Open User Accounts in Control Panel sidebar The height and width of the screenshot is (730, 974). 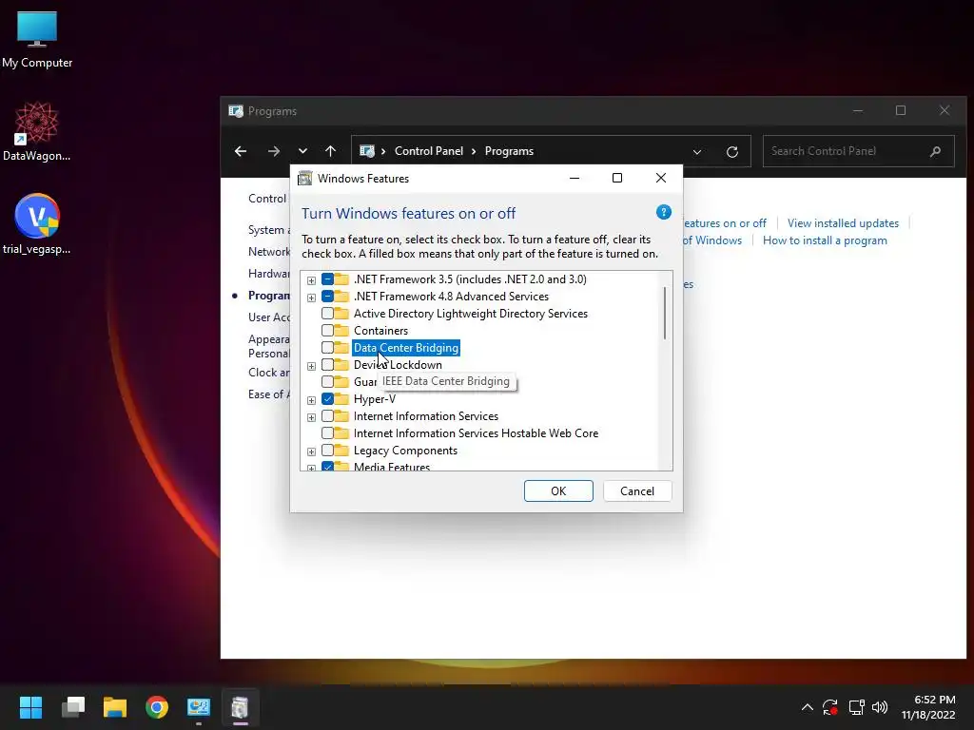tap(269, 317)
